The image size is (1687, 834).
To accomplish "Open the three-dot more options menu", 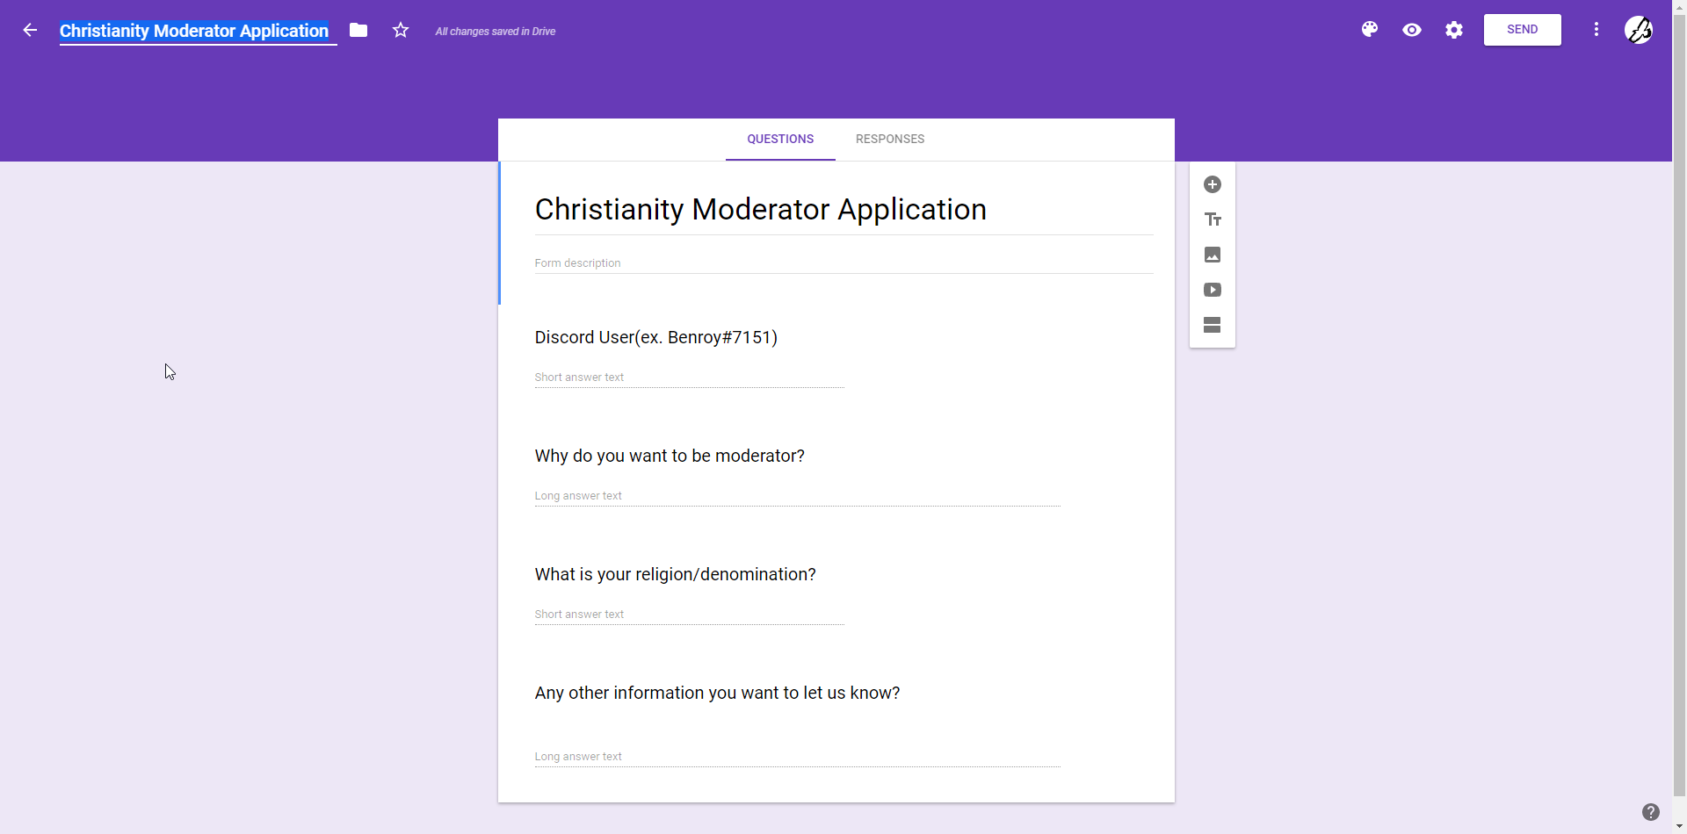I will tap(1596, 30).
